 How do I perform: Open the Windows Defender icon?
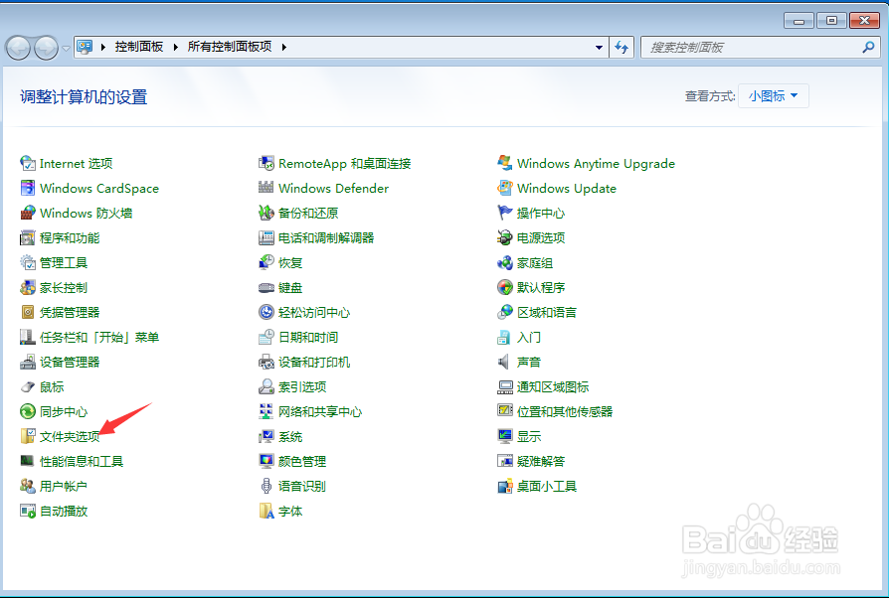[266, 188]
